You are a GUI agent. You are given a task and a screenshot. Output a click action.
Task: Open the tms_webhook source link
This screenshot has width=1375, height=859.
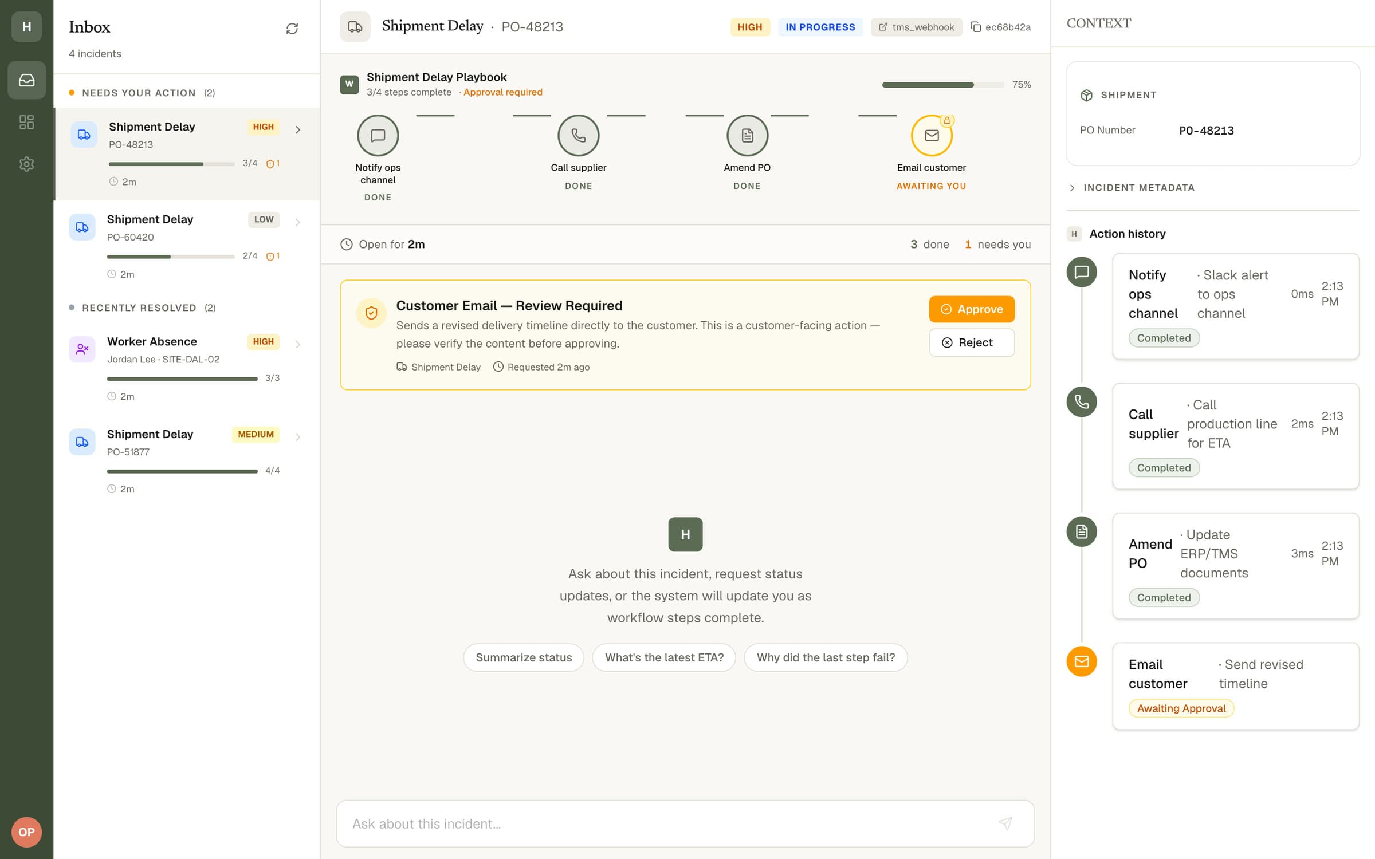tap(916, 27)
